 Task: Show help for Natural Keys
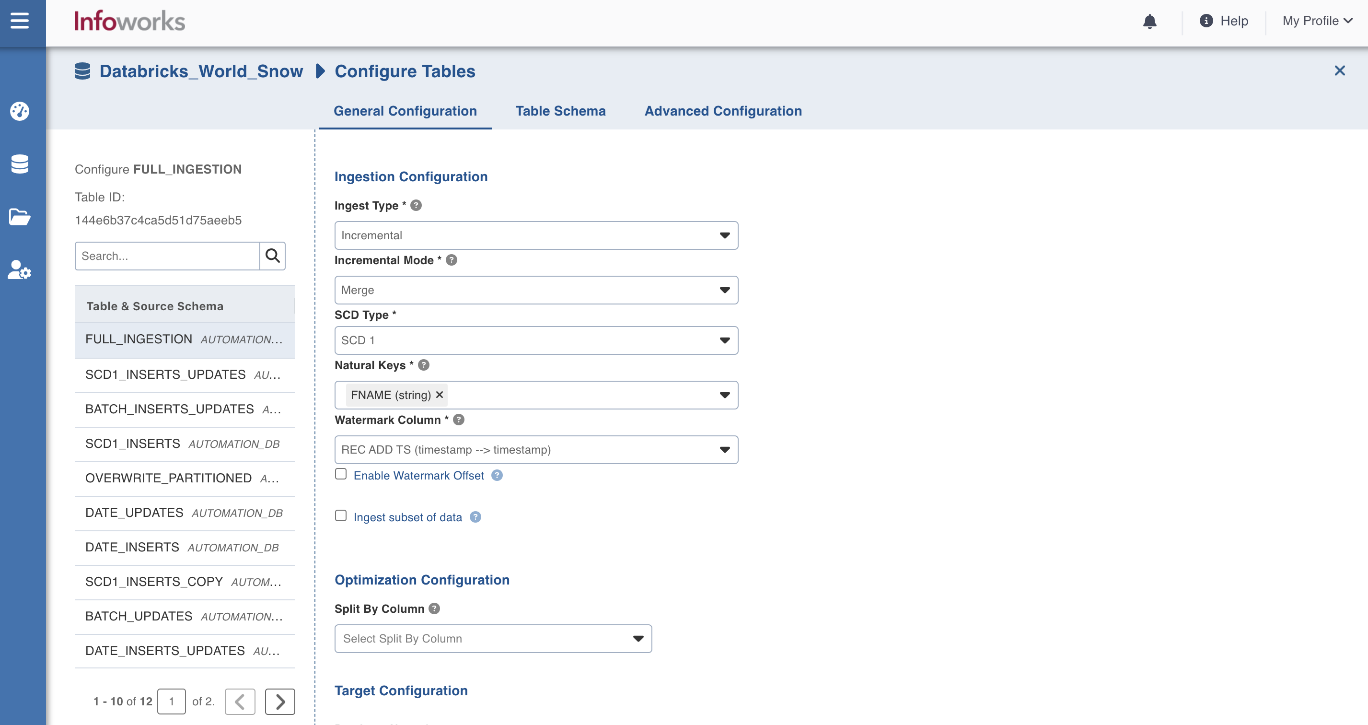click(x=424, y=365)
